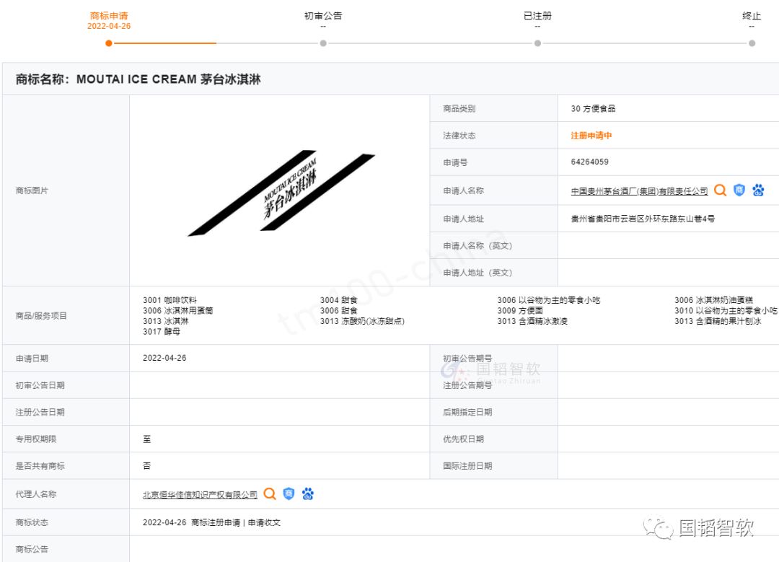Image resolution: width=779 pixels, height=562 pixels.
Task: Select goods item 3013 含酒精冰激凌
Action: click(x=532, y=321)
